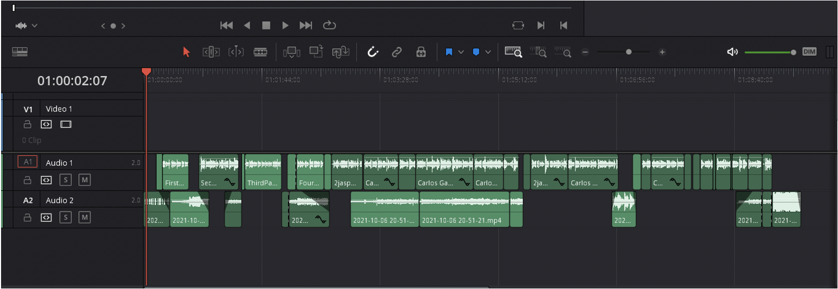Select the Selection Mode arrow tool
The image size is (838, 289).
[186, 52]
